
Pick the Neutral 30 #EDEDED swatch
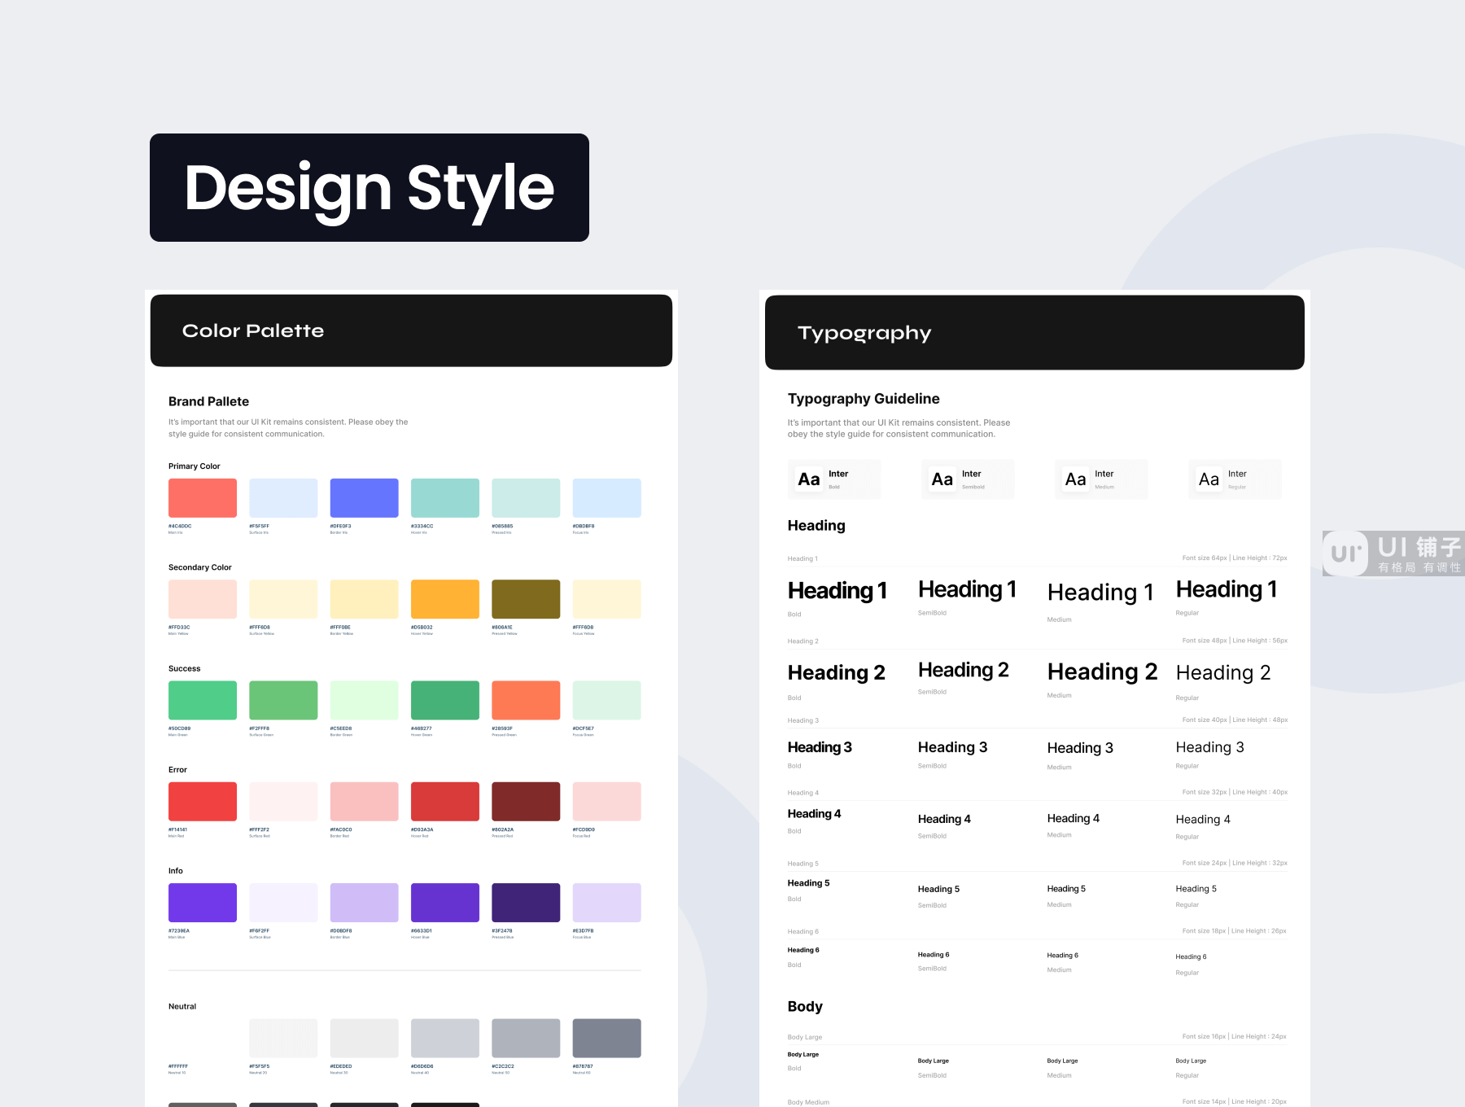364,1039
